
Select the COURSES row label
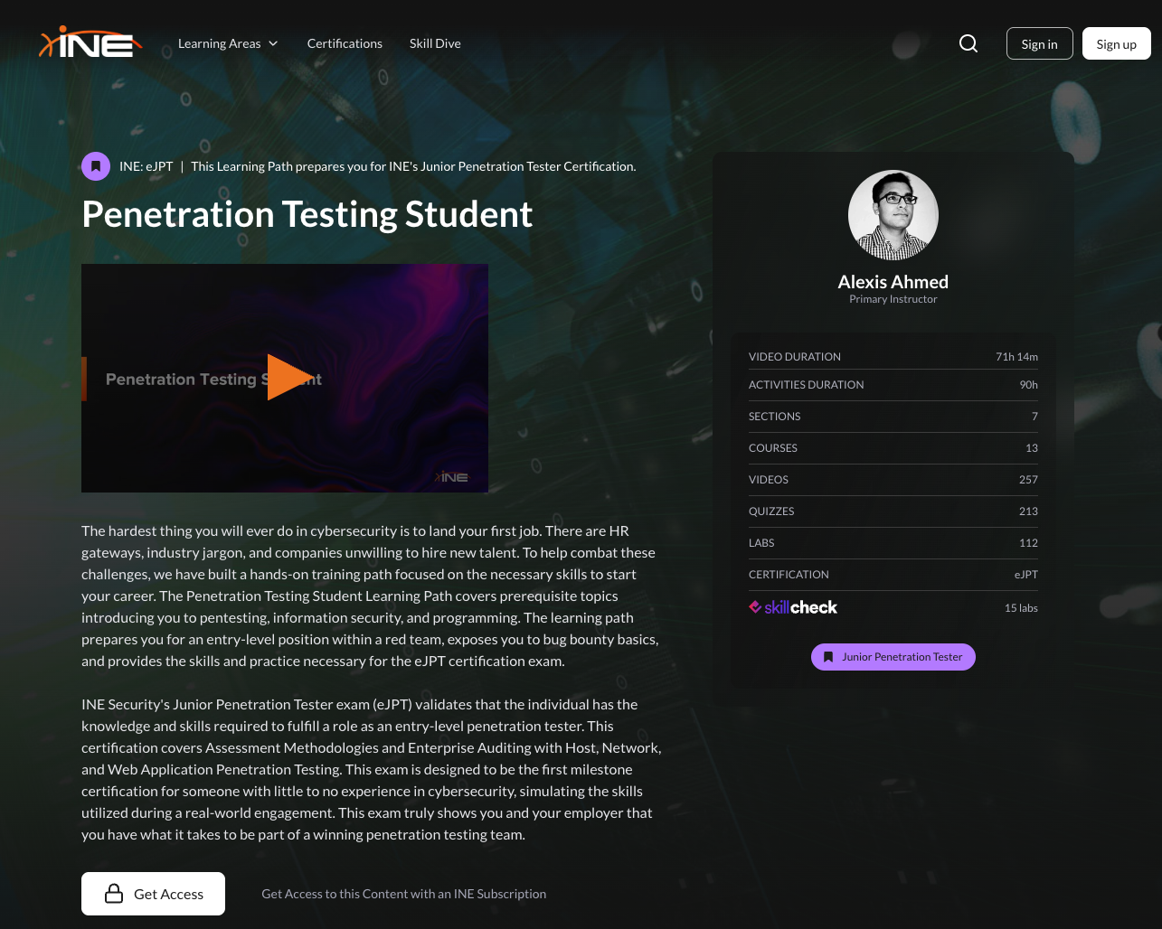tap(773, 448)
